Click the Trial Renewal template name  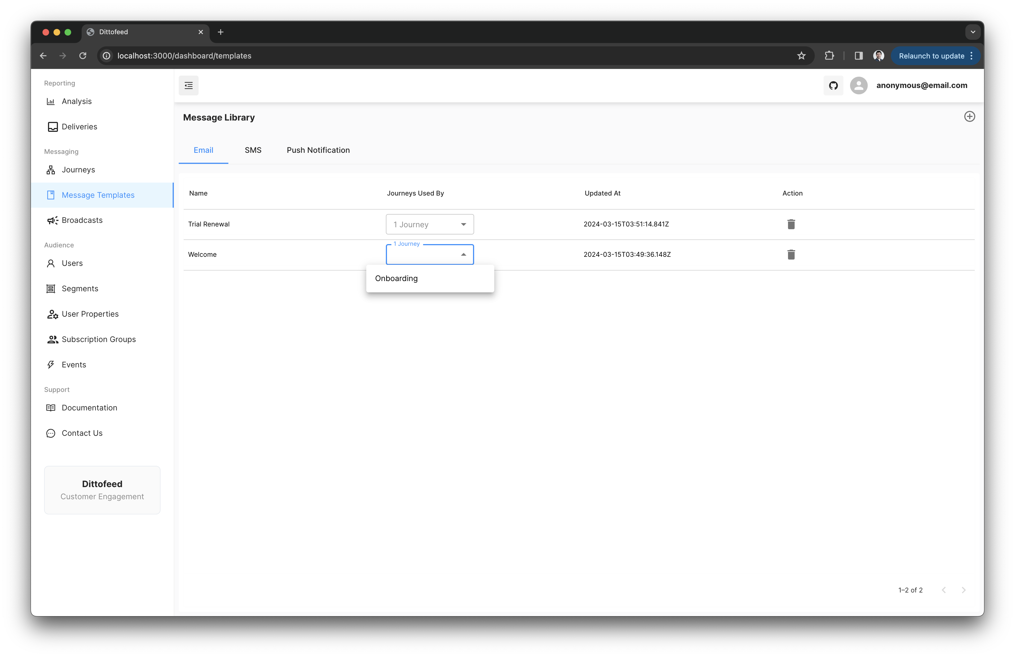coord(209,224)
